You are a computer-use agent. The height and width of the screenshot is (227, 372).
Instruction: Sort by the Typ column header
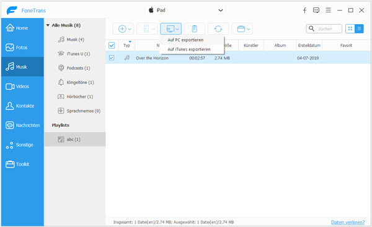[x=126, y=45]
